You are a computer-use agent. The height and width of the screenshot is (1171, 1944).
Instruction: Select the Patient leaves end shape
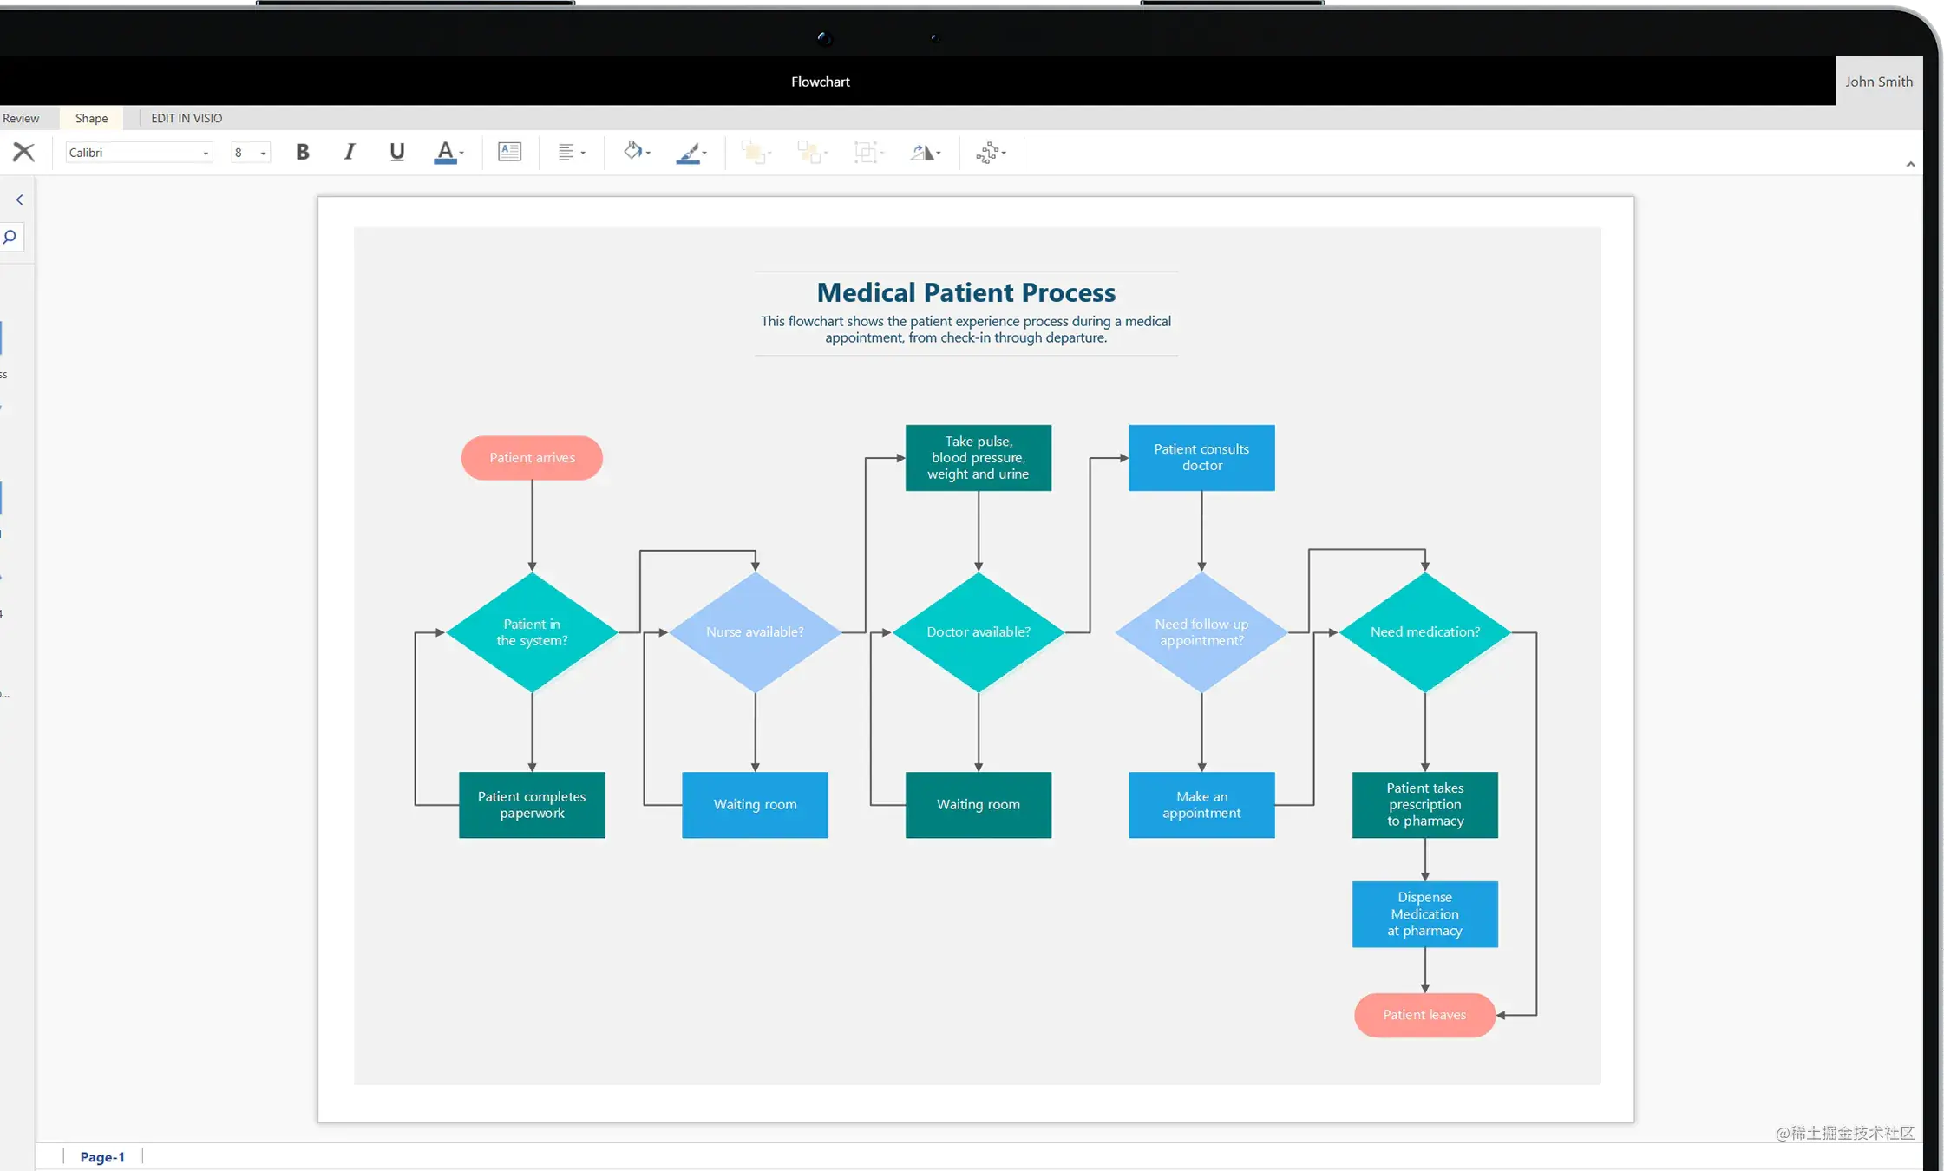[1425, 1015]
